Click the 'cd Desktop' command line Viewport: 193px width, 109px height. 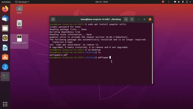[x=94, y=50]
